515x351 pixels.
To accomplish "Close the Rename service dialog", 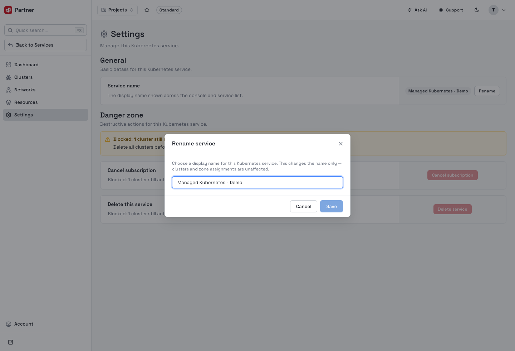I will click(341, 144).
